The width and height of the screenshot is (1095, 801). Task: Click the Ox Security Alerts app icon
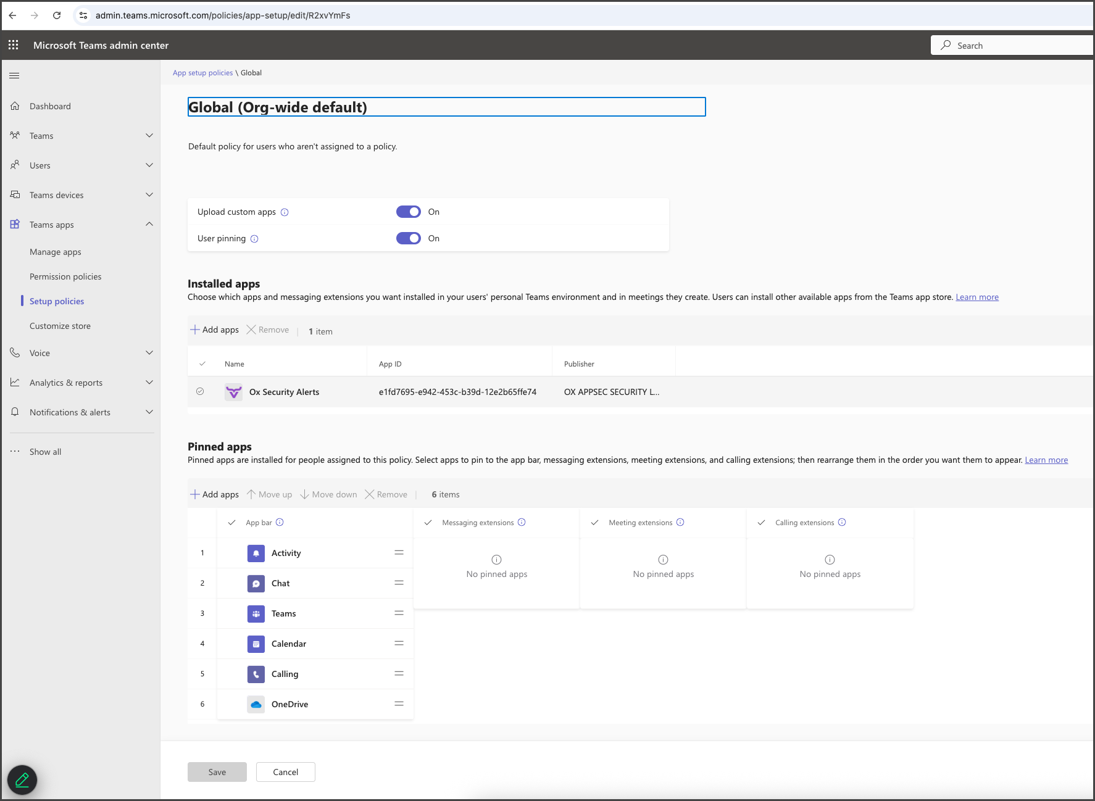click(233, 392)
